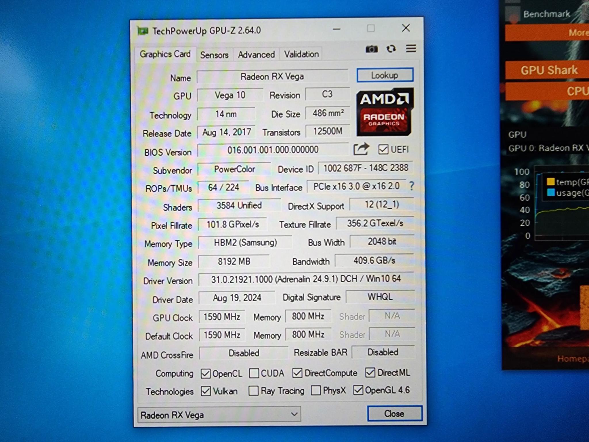The image size is (589, 442).
Task: Toggle the CUDA checkbox
Action: tap(254, 373)
